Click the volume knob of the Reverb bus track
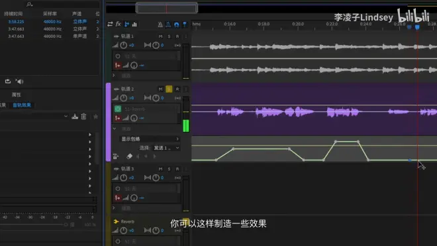Screen dimensions: 437x246 (x=123, y=230)
